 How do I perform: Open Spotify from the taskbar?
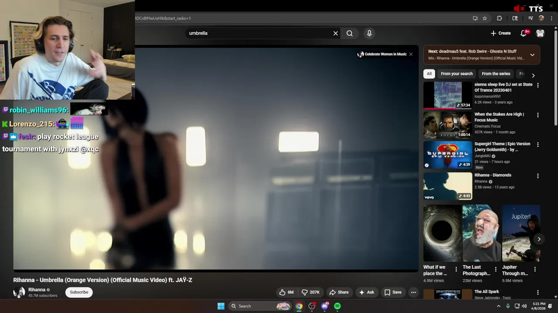[x=337, y=306]
